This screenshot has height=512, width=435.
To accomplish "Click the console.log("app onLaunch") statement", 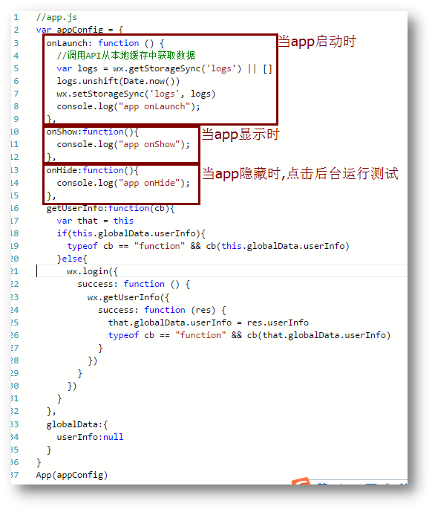I will pyautogui.click(x=128, y=107).
